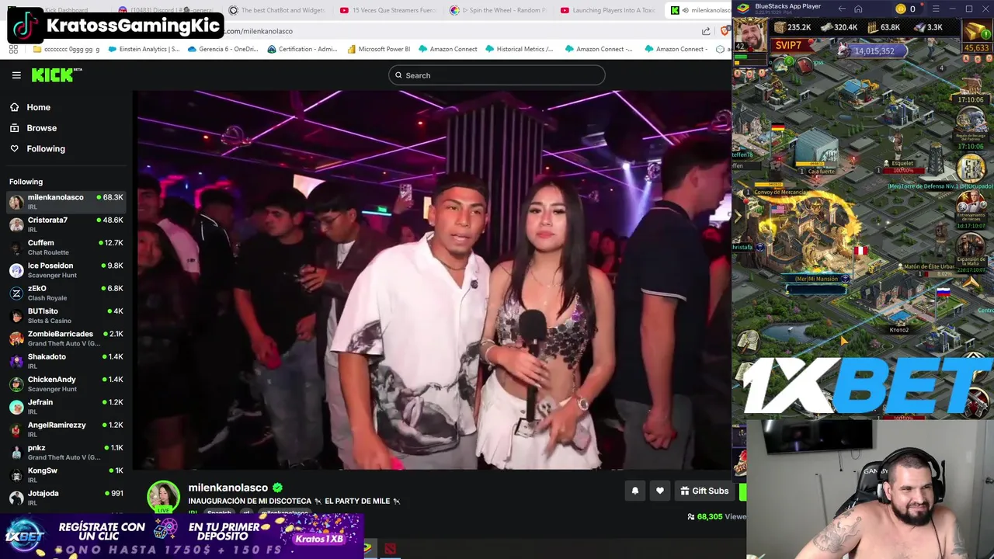Open zEkO channel from sidebar
The width and height of the screenshot is (994, 559).
tap(66, 293)
